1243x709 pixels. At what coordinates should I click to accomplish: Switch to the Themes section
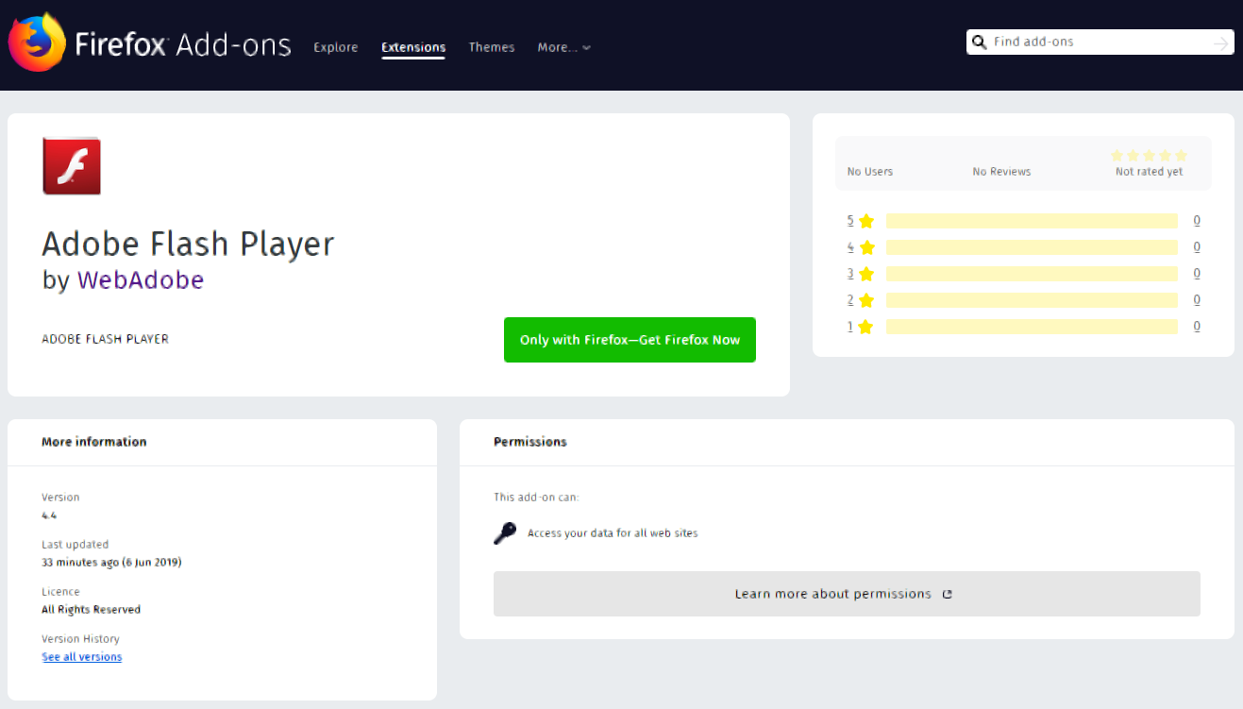click(x=492, y=47)
